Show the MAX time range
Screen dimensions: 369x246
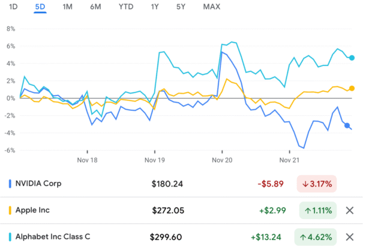211,7
